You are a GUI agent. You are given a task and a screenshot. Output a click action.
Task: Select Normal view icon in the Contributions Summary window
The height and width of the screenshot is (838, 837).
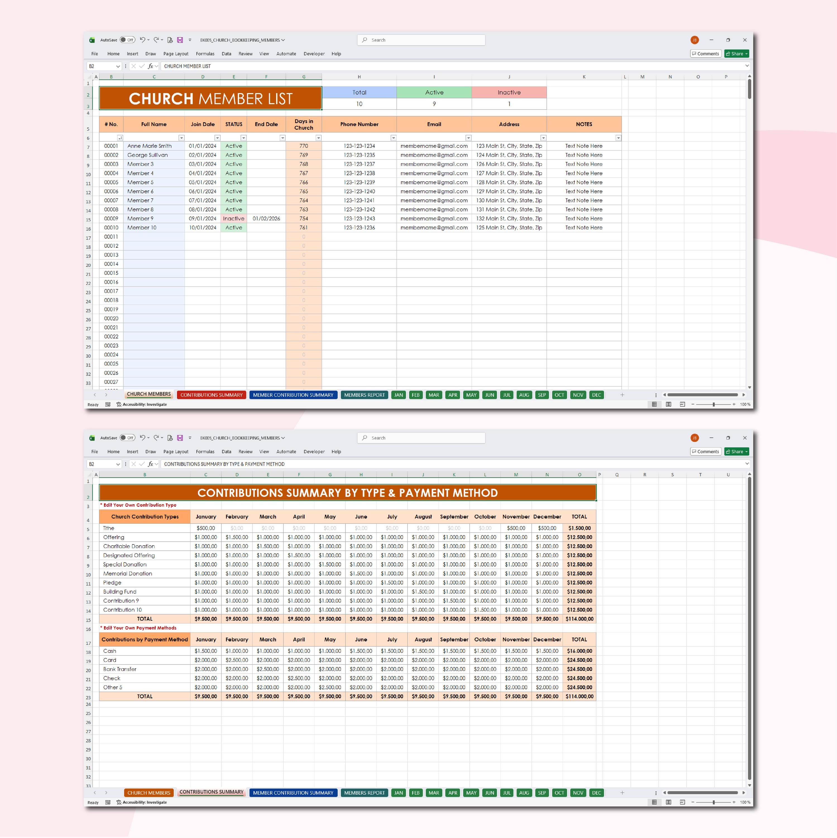point(654,803)
